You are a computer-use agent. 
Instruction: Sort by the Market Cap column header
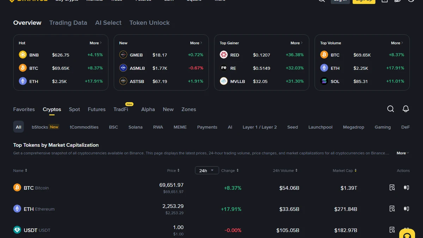pos(345,170)
